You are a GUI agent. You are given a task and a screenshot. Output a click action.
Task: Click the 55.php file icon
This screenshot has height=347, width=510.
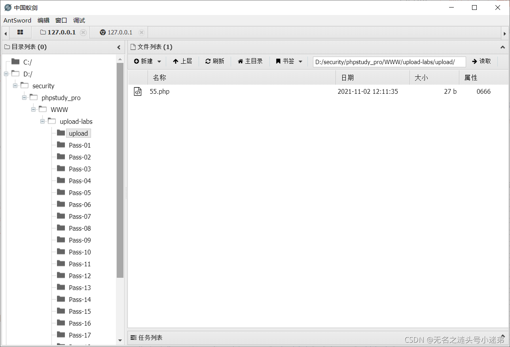[138, 91]
